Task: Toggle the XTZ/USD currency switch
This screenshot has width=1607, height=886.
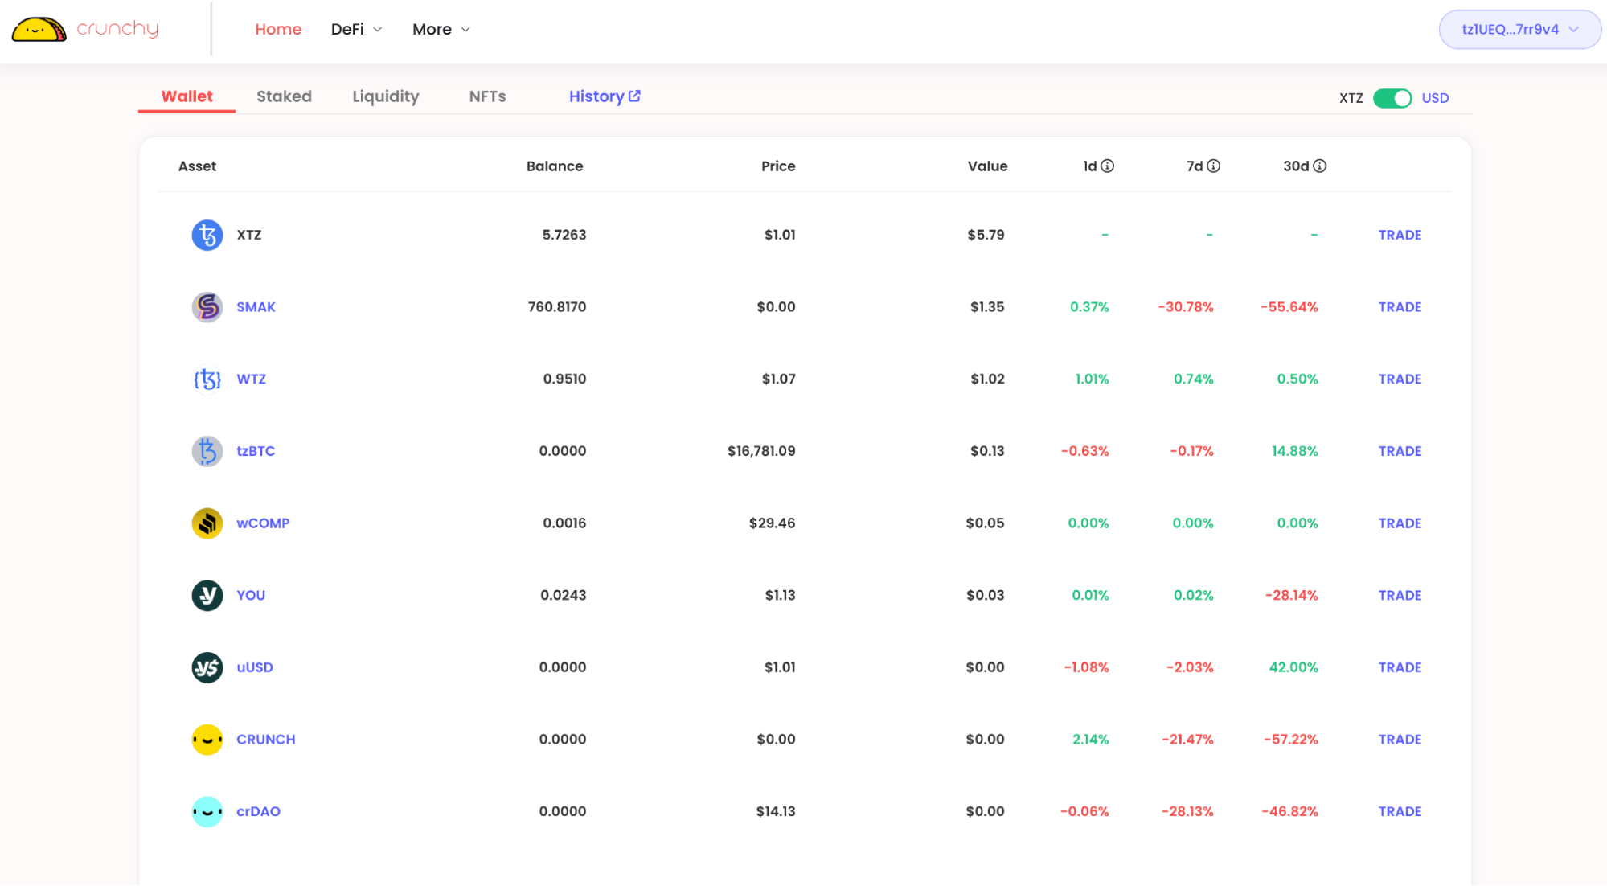Action: (x=1392, y=98)
